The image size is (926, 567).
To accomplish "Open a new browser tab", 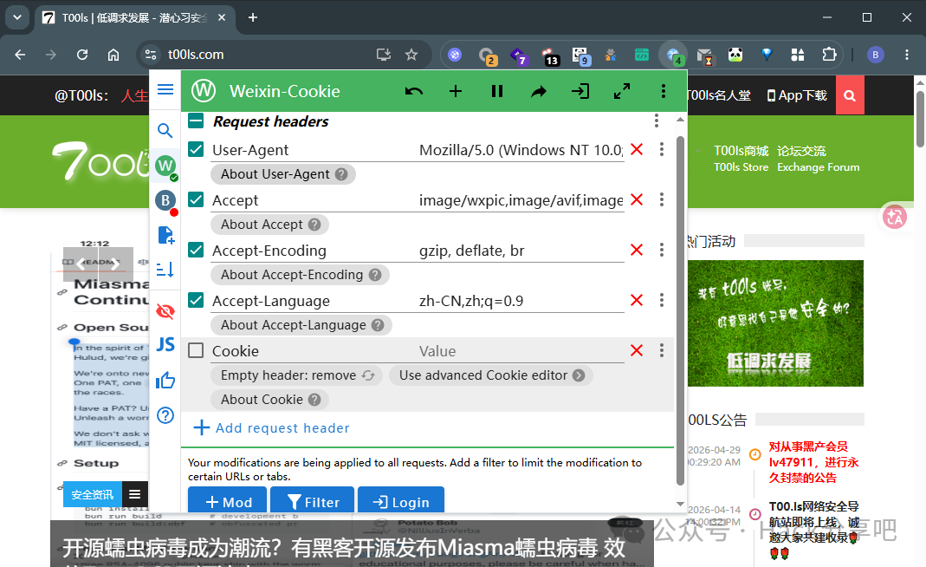I will pos(253,17).
